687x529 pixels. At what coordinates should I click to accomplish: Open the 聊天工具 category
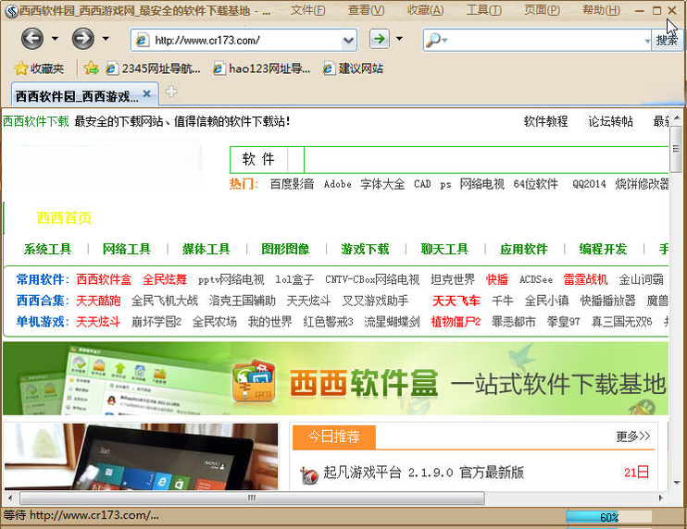444,249
